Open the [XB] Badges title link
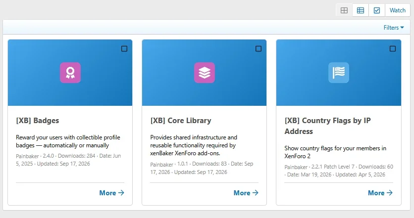The width and height of the screenshot is (414, 218). (x=38, y=121)
